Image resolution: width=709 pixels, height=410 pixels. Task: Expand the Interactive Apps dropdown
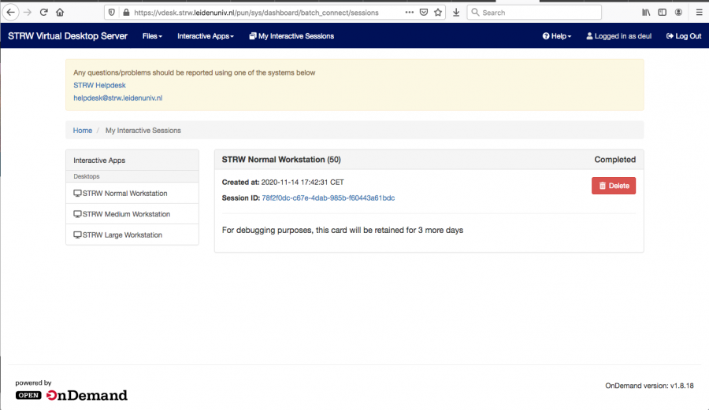[206, 36]
